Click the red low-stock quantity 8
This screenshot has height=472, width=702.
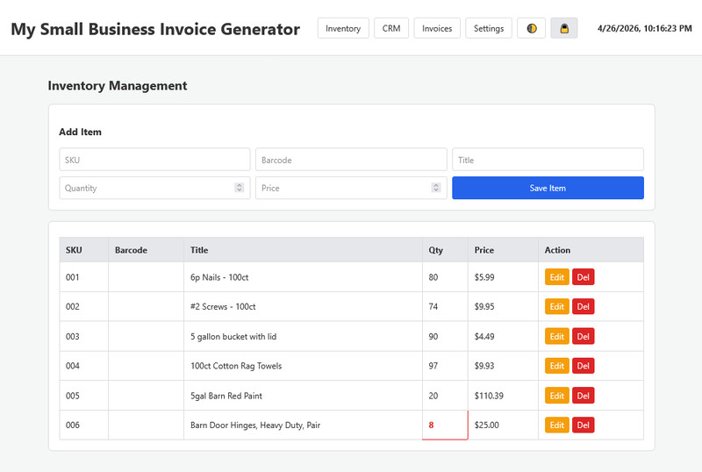pos(445,425)
